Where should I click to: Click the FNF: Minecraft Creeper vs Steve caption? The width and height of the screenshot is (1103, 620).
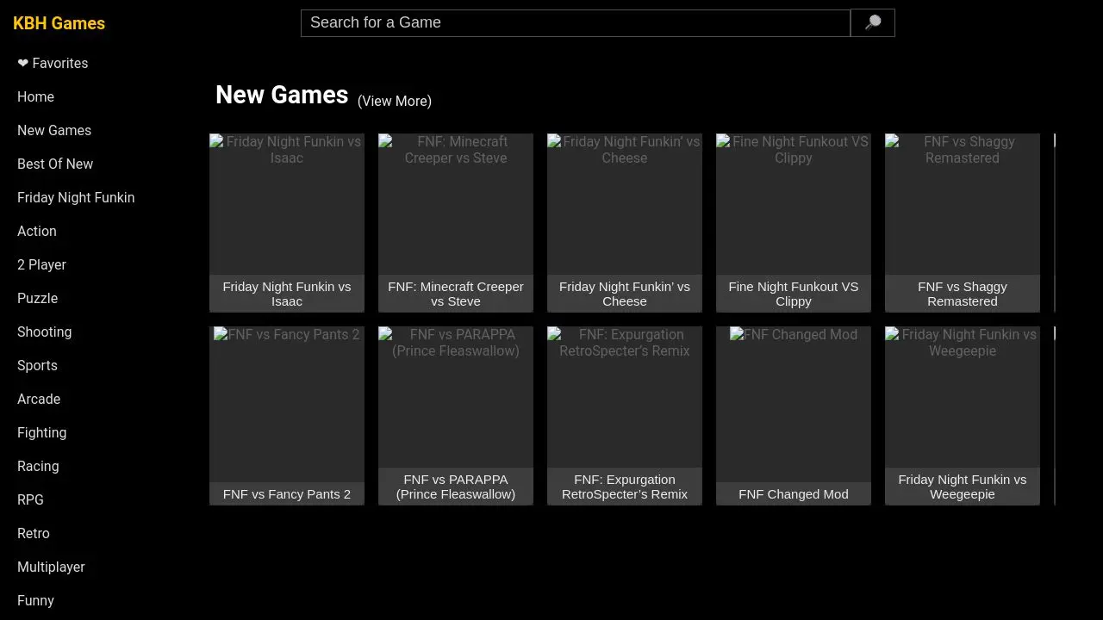(456, 294)
